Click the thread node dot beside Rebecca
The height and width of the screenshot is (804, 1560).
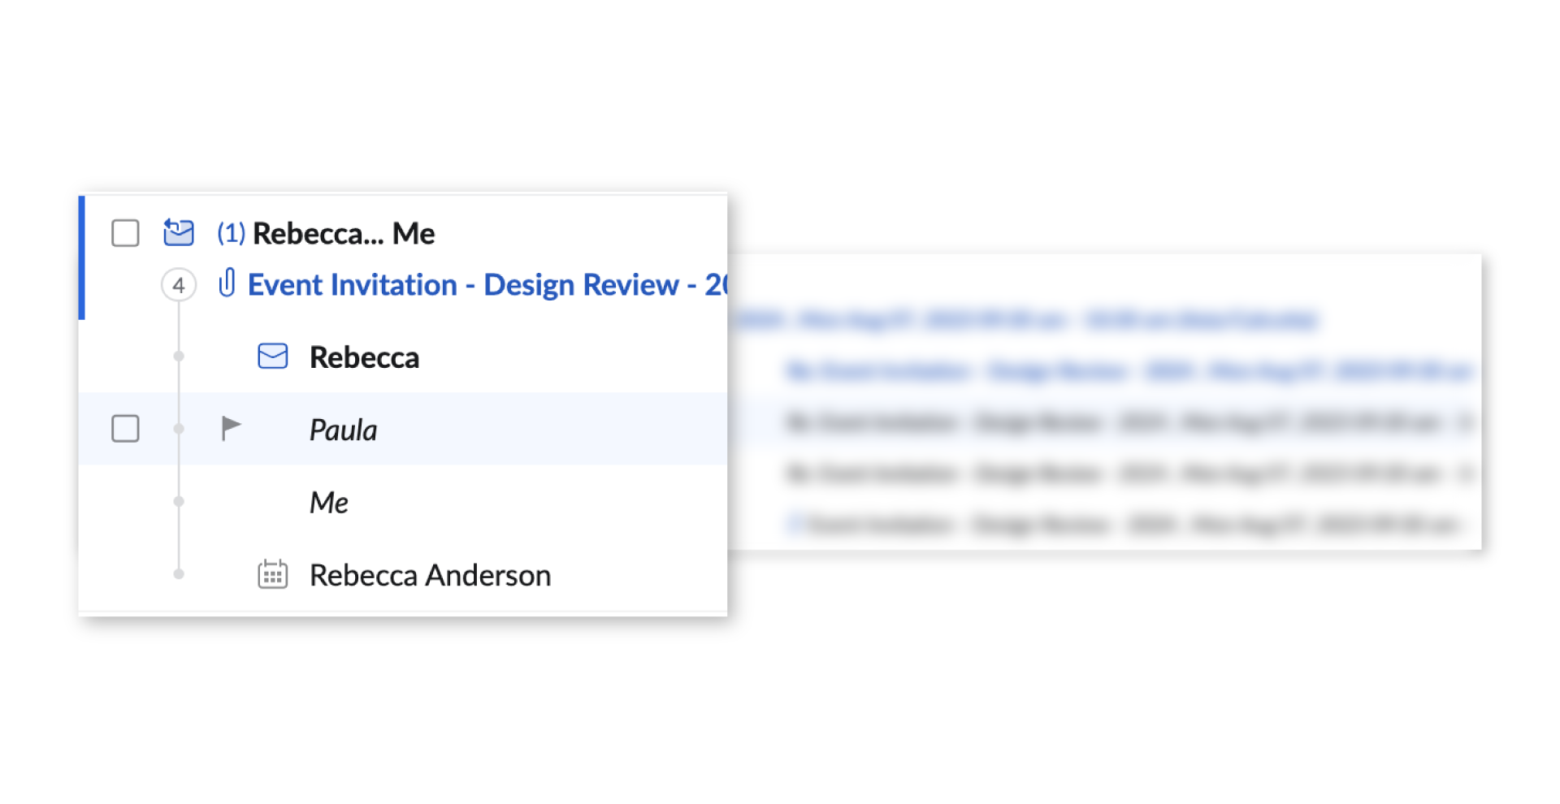coord(179,357)
